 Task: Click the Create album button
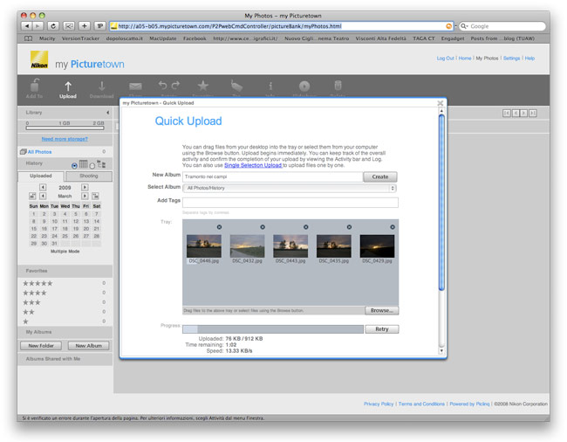(380, 176)
